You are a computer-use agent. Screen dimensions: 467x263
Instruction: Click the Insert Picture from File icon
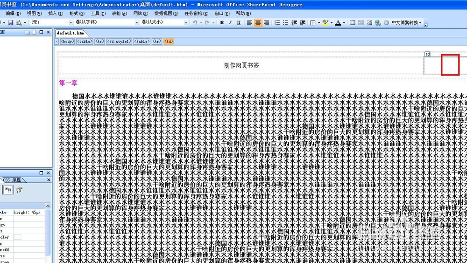[x=369, y=22]
